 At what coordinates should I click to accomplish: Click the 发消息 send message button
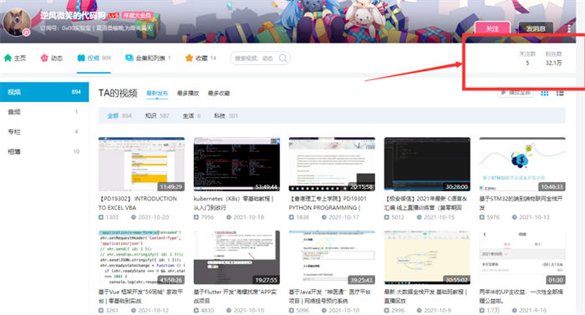[x=536, y=28]
